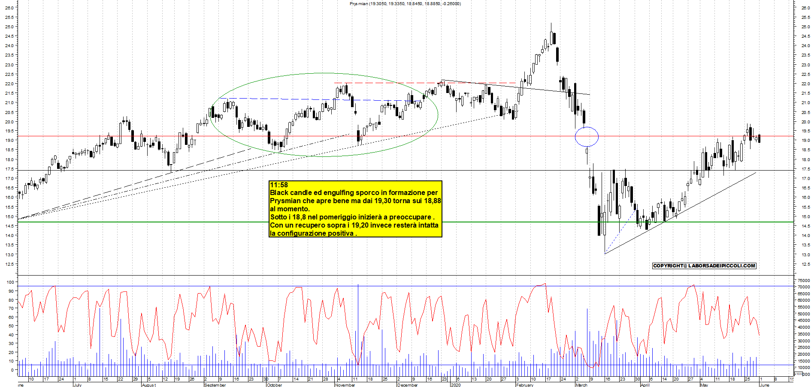The image size is (811, 387).
Task: Click the 14.5 label on the left price axis
Action: tap(9, 226)
